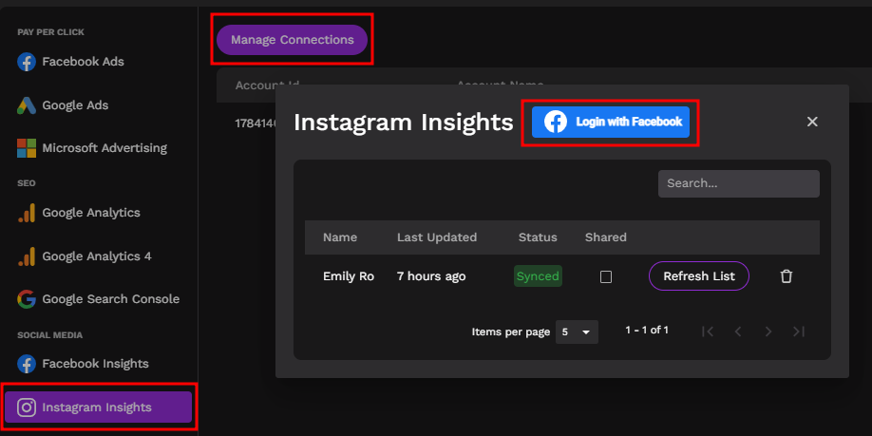The width and height of the screenshot is (872, 436).
Task: Click the Emily Ro name cell
Action: 348,276
